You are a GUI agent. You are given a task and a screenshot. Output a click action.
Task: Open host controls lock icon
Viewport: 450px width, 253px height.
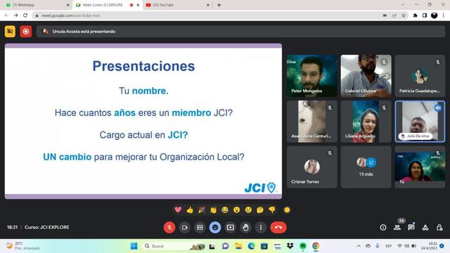pos(439,227)
